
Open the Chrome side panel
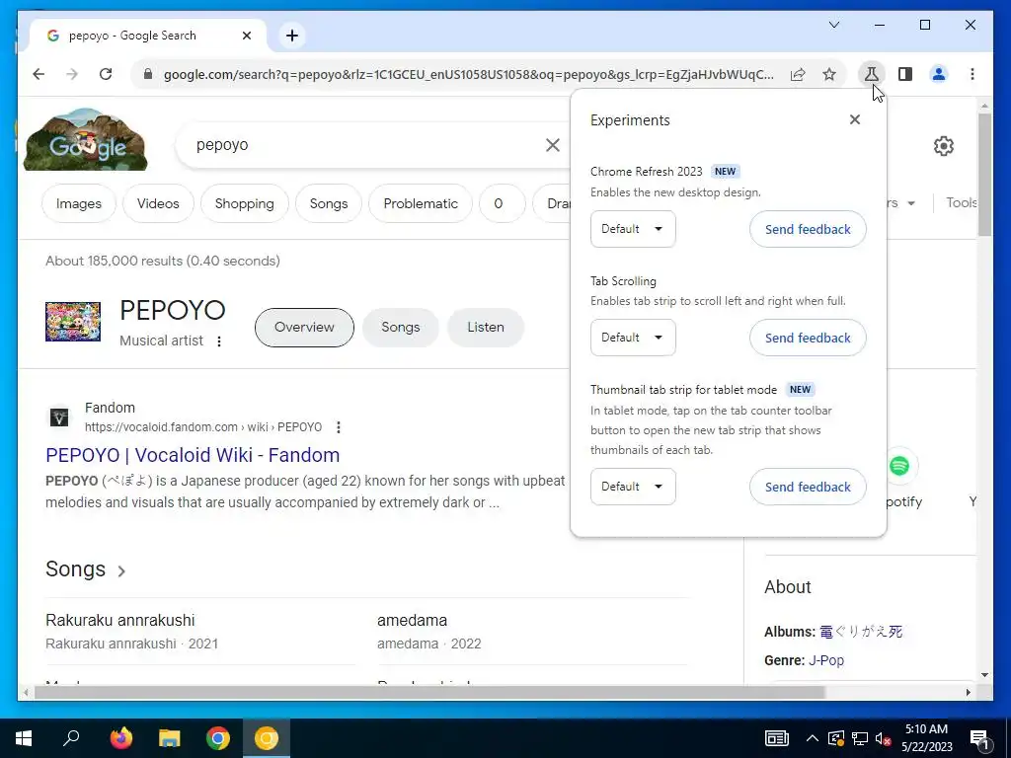(905, 74)
